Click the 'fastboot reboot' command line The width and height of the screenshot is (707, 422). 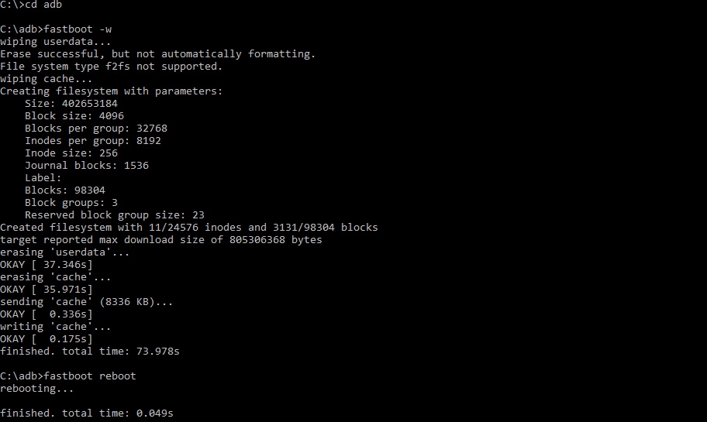[68, 376]
